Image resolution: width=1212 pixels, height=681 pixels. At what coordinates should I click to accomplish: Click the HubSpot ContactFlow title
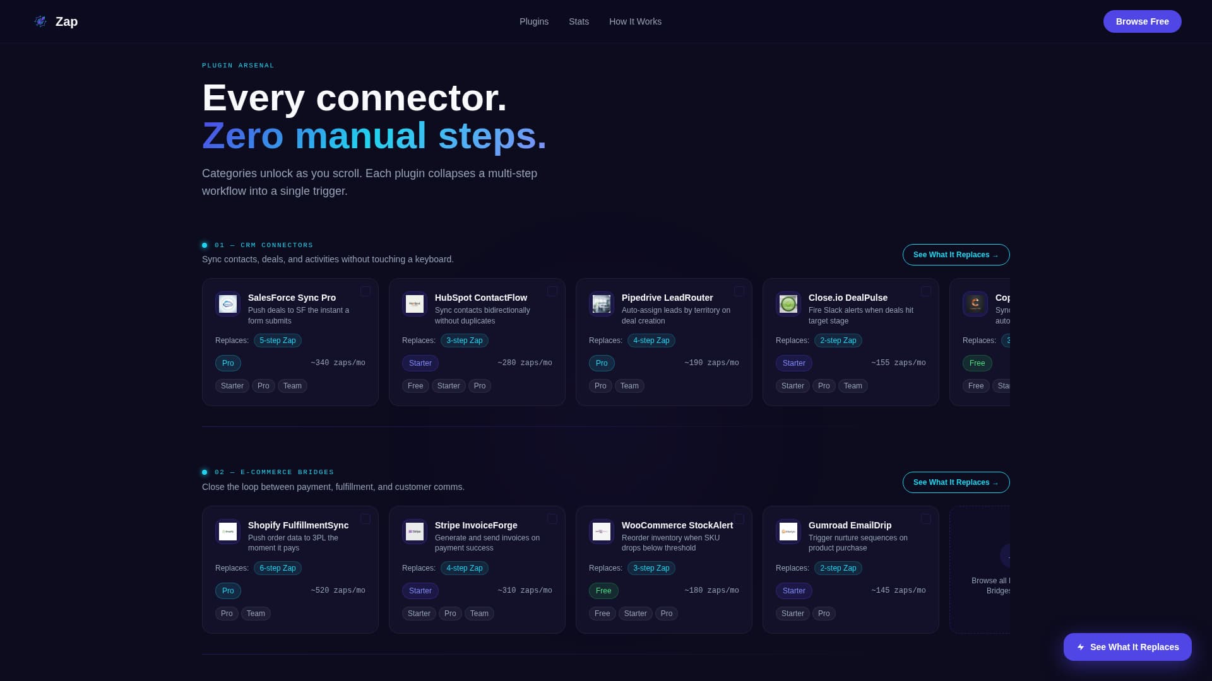[481, 298]
